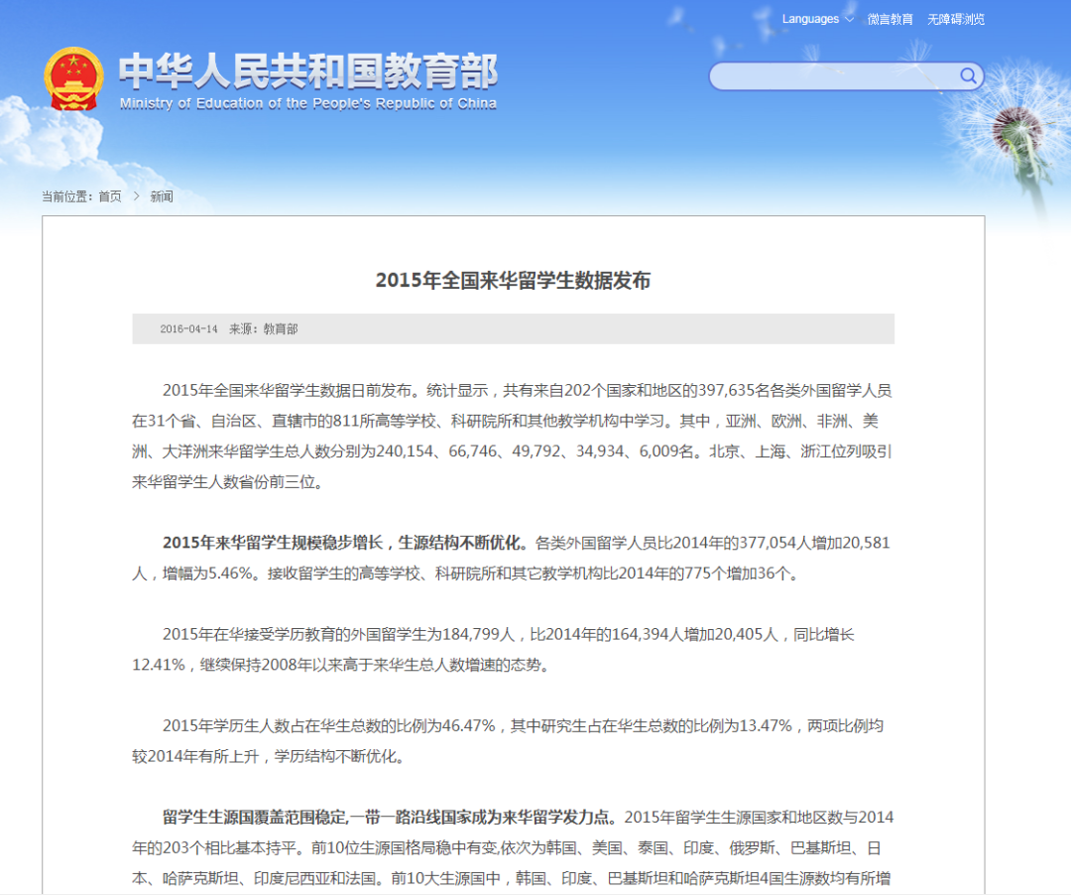Click the paragraph starting 2015年学历生人数占在华生总数
Viewport: 1071px width, 895px height.
pyautogui.click(x=508, y=740)
